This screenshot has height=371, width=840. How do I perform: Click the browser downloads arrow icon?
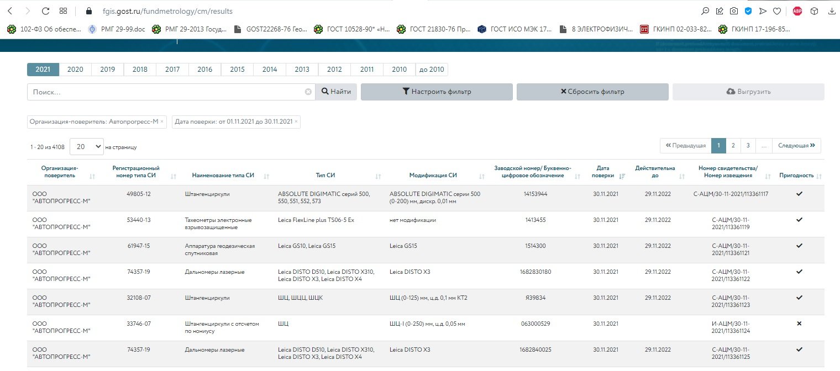pyautogui.click(x=831, y=11)
